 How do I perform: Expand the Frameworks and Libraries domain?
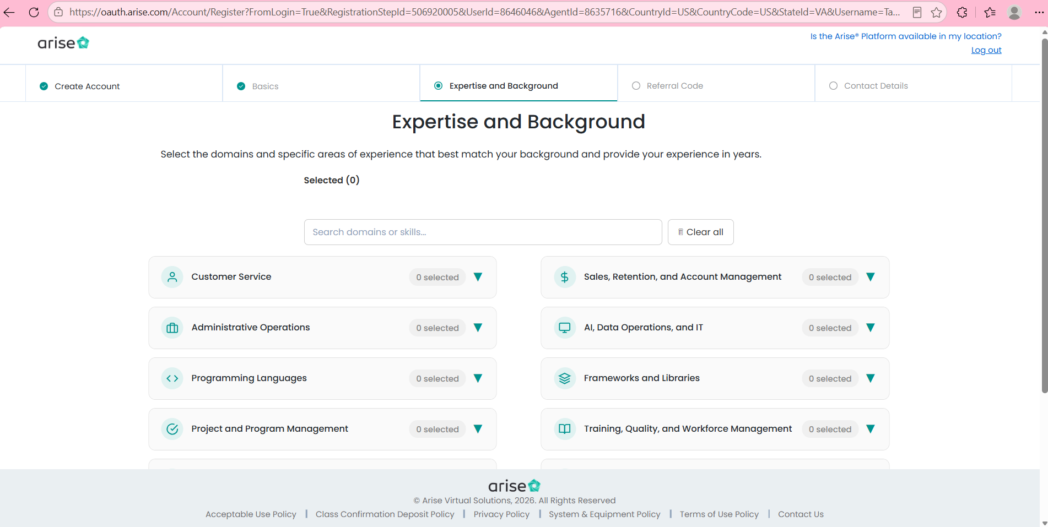pos(871,378)
